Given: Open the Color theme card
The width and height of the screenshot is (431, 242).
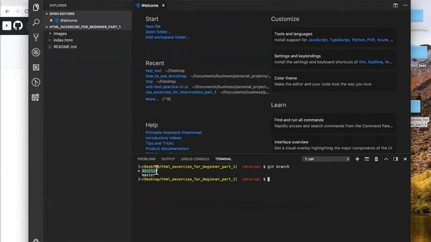Looking at the screenshot, I should pyautogui.click(x=334, y=81).
